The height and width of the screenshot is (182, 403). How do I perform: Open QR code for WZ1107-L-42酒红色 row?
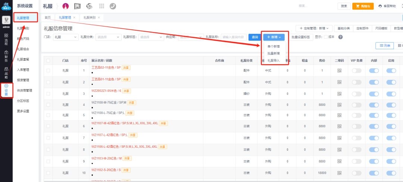340,138
